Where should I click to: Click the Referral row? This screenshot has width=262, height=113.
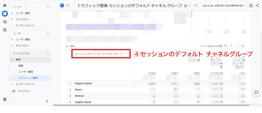tap(79, 96)
